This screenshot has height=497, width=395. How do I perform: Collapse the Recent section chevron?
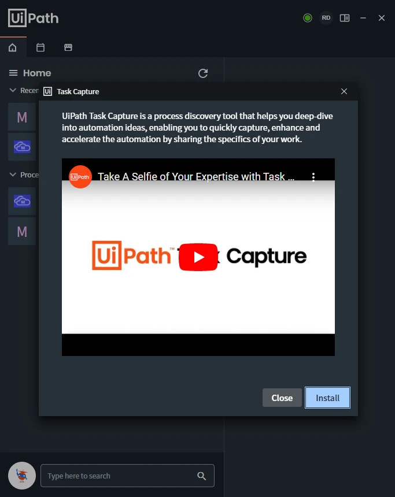[13, 90]
